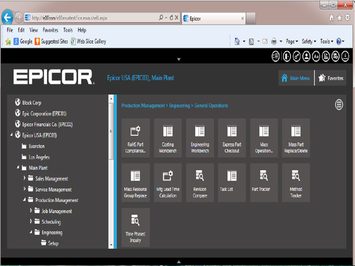Open the Edit menu
Image resolution: width=355 pixels, height=266 pixels.
tap(21, 30)
